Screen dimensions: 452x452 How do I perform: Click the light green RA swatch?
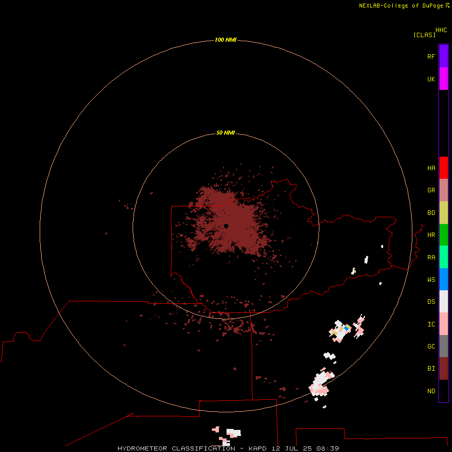coord(443,257)
